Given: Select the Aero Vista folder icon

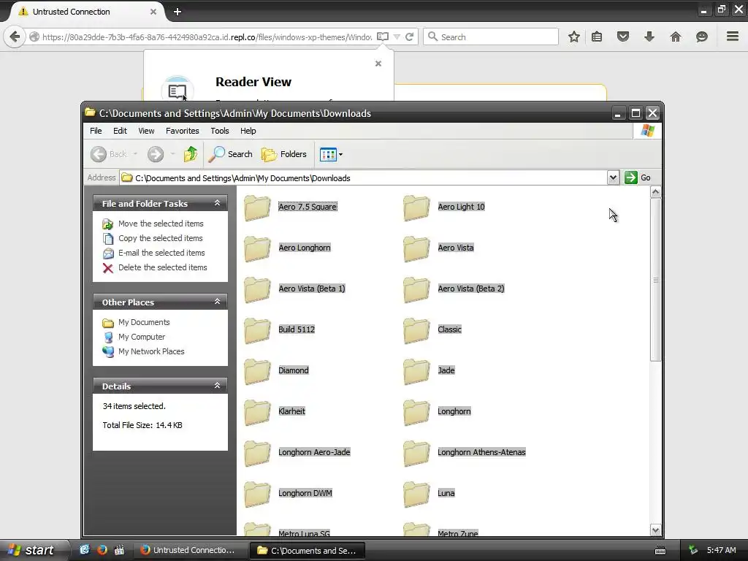Looking at the screenshot, I should point(416,248).
